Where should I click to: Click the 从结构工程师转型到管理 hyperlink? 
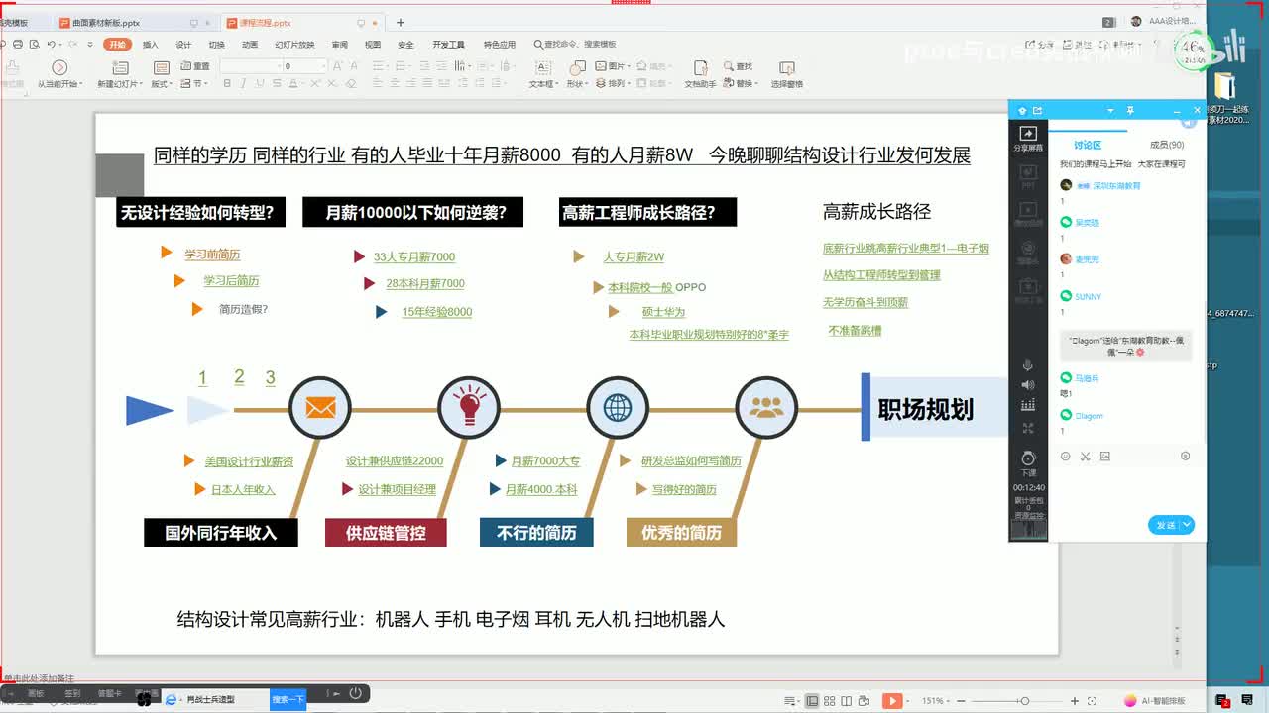881,275
